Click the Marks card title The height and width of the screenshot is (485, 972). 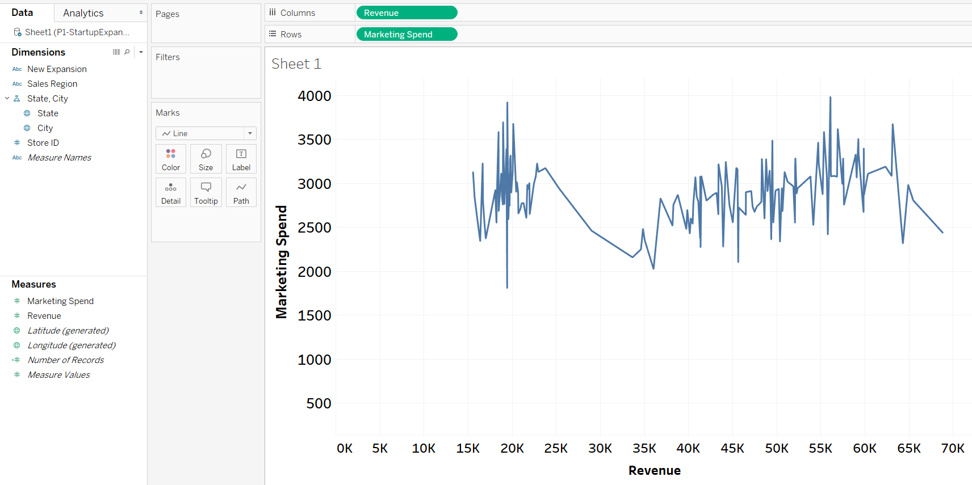(167, 113)
